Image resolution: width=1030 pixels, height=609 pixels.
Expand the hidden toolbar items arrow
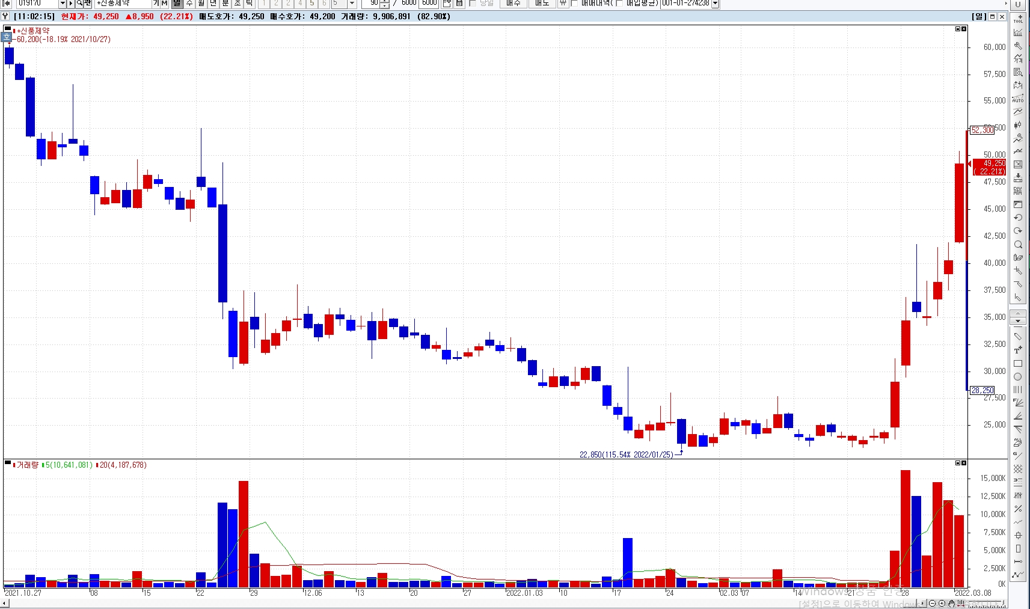1006,4
